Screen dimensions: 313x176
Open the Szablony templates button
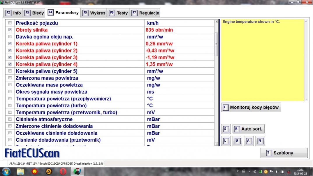(284, 153)
